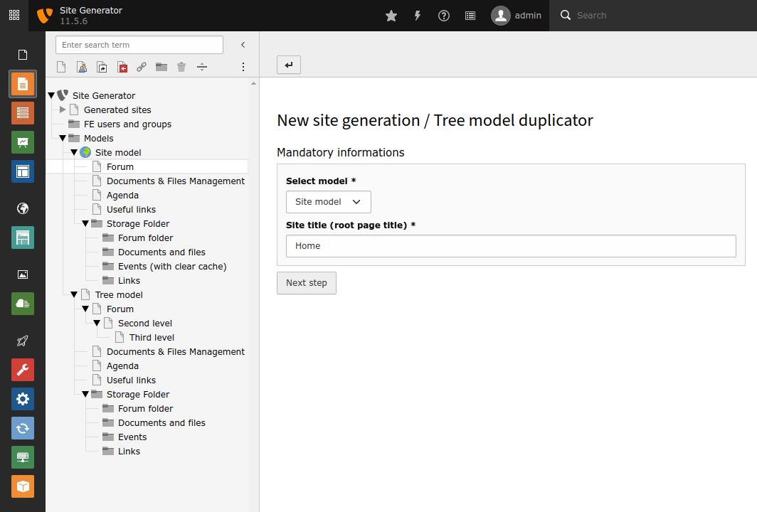Screen dimensions: 757x512
Task: Click the trash icon in tree toolbar
Action: (x=181, y=67)
